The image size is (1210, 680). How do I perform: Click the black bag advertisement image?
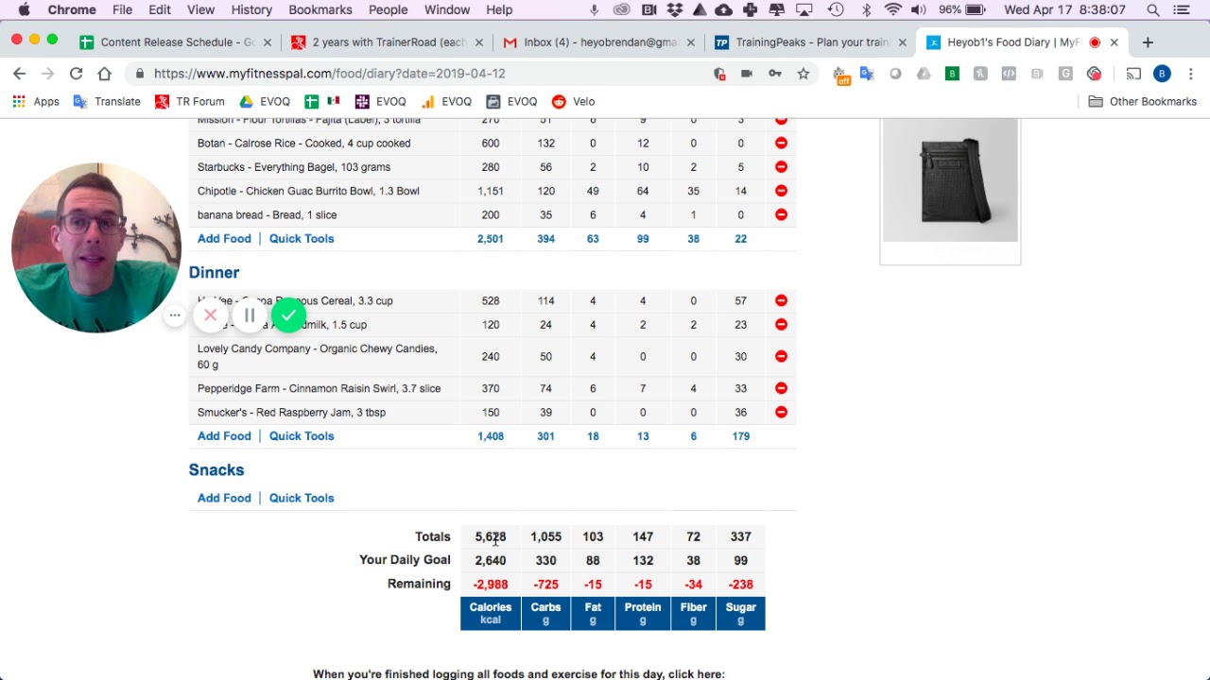click(950, 179)
